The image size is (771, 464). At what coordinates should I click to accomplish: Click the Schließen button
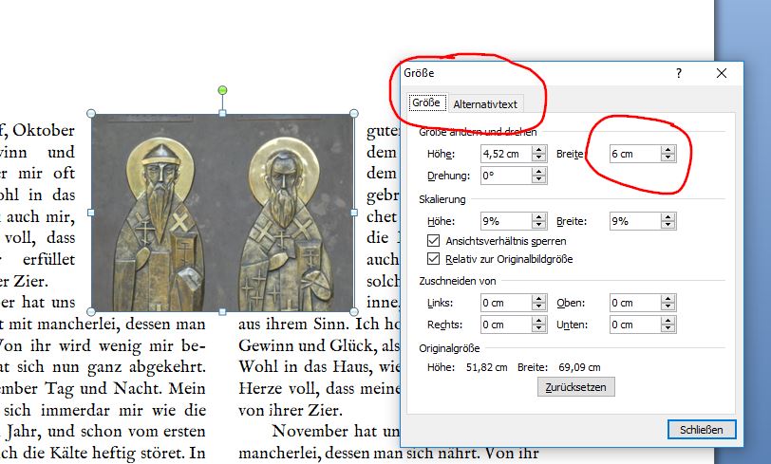(702, 429)
